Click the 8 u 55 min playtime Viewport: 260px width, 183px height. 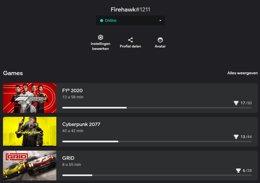(71, 165)
